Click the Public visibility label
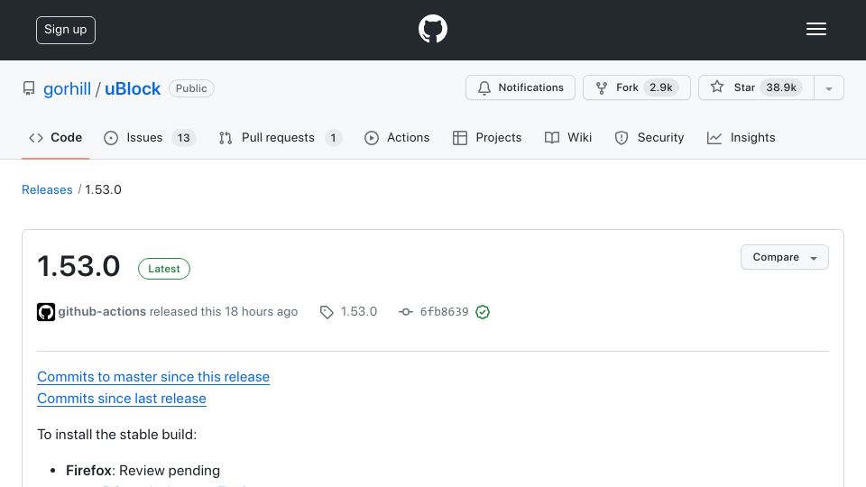Image resolution: width=866 pixels, height=487 pixels. pos(191,88)
